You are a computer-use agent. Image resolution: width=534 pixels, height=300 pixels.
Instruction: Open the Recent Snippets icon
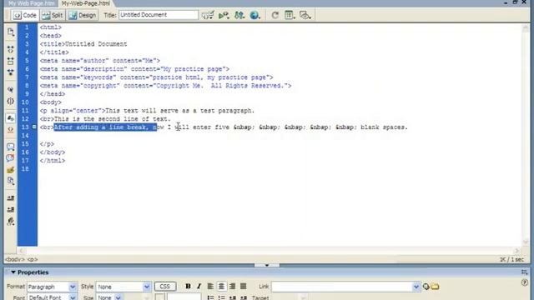point(11,181)
